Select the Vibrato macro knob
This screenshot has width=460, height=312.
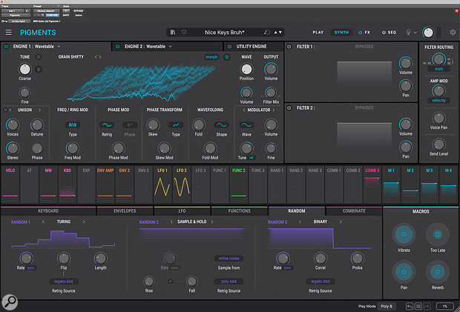tap(404, 234)
